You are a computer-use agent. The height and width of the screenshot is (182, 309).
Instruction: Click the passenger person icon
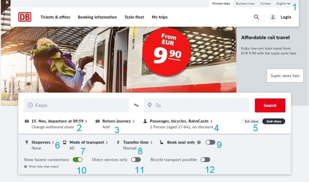pyautogui.click(x=145, y=121)
